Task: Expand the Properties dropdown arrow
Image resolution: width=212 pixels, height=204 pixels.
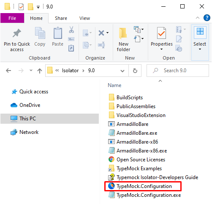Action: pyautogui.click(x=161, y=49)
